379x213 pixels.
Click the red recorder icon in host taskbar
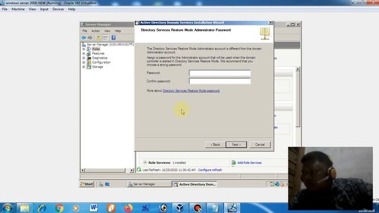(197, 208)
